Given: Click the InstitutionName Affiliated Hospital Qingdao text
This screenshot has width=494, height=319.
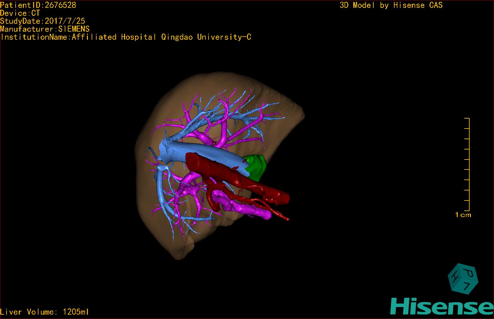Looking at the screenshot, I should [126, 37].
